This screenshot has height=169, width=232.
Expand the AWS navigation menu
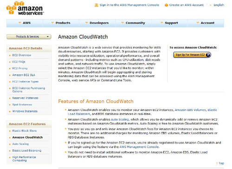(25, 23)
